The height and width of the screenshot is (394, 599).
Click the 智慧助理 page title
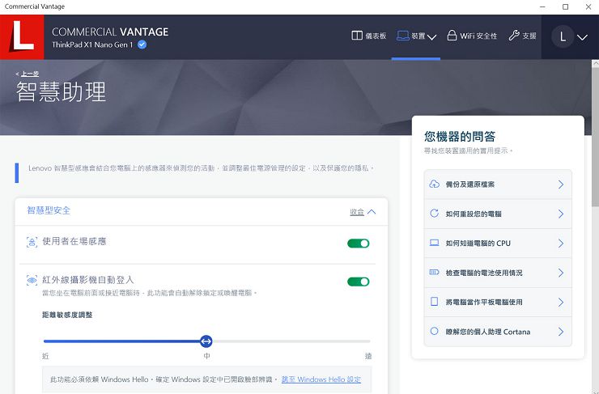point(62,92)
